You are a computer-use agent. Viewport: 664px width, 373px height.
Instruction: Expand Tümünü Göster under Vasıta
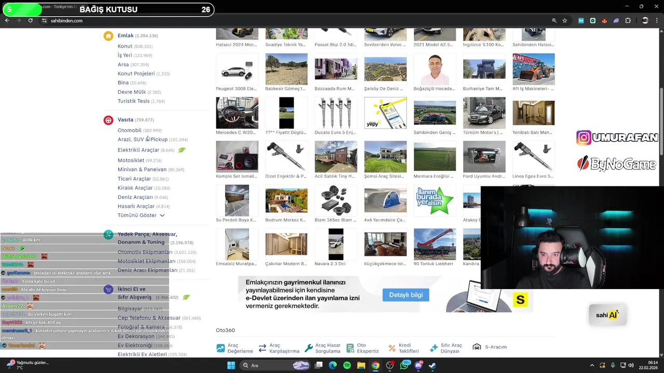click(x=141, y=216)
